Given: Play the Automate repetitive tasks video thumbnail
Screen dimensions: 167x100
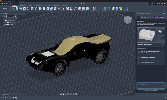Looking at the screenshot, I should click(x=151, y=34).
